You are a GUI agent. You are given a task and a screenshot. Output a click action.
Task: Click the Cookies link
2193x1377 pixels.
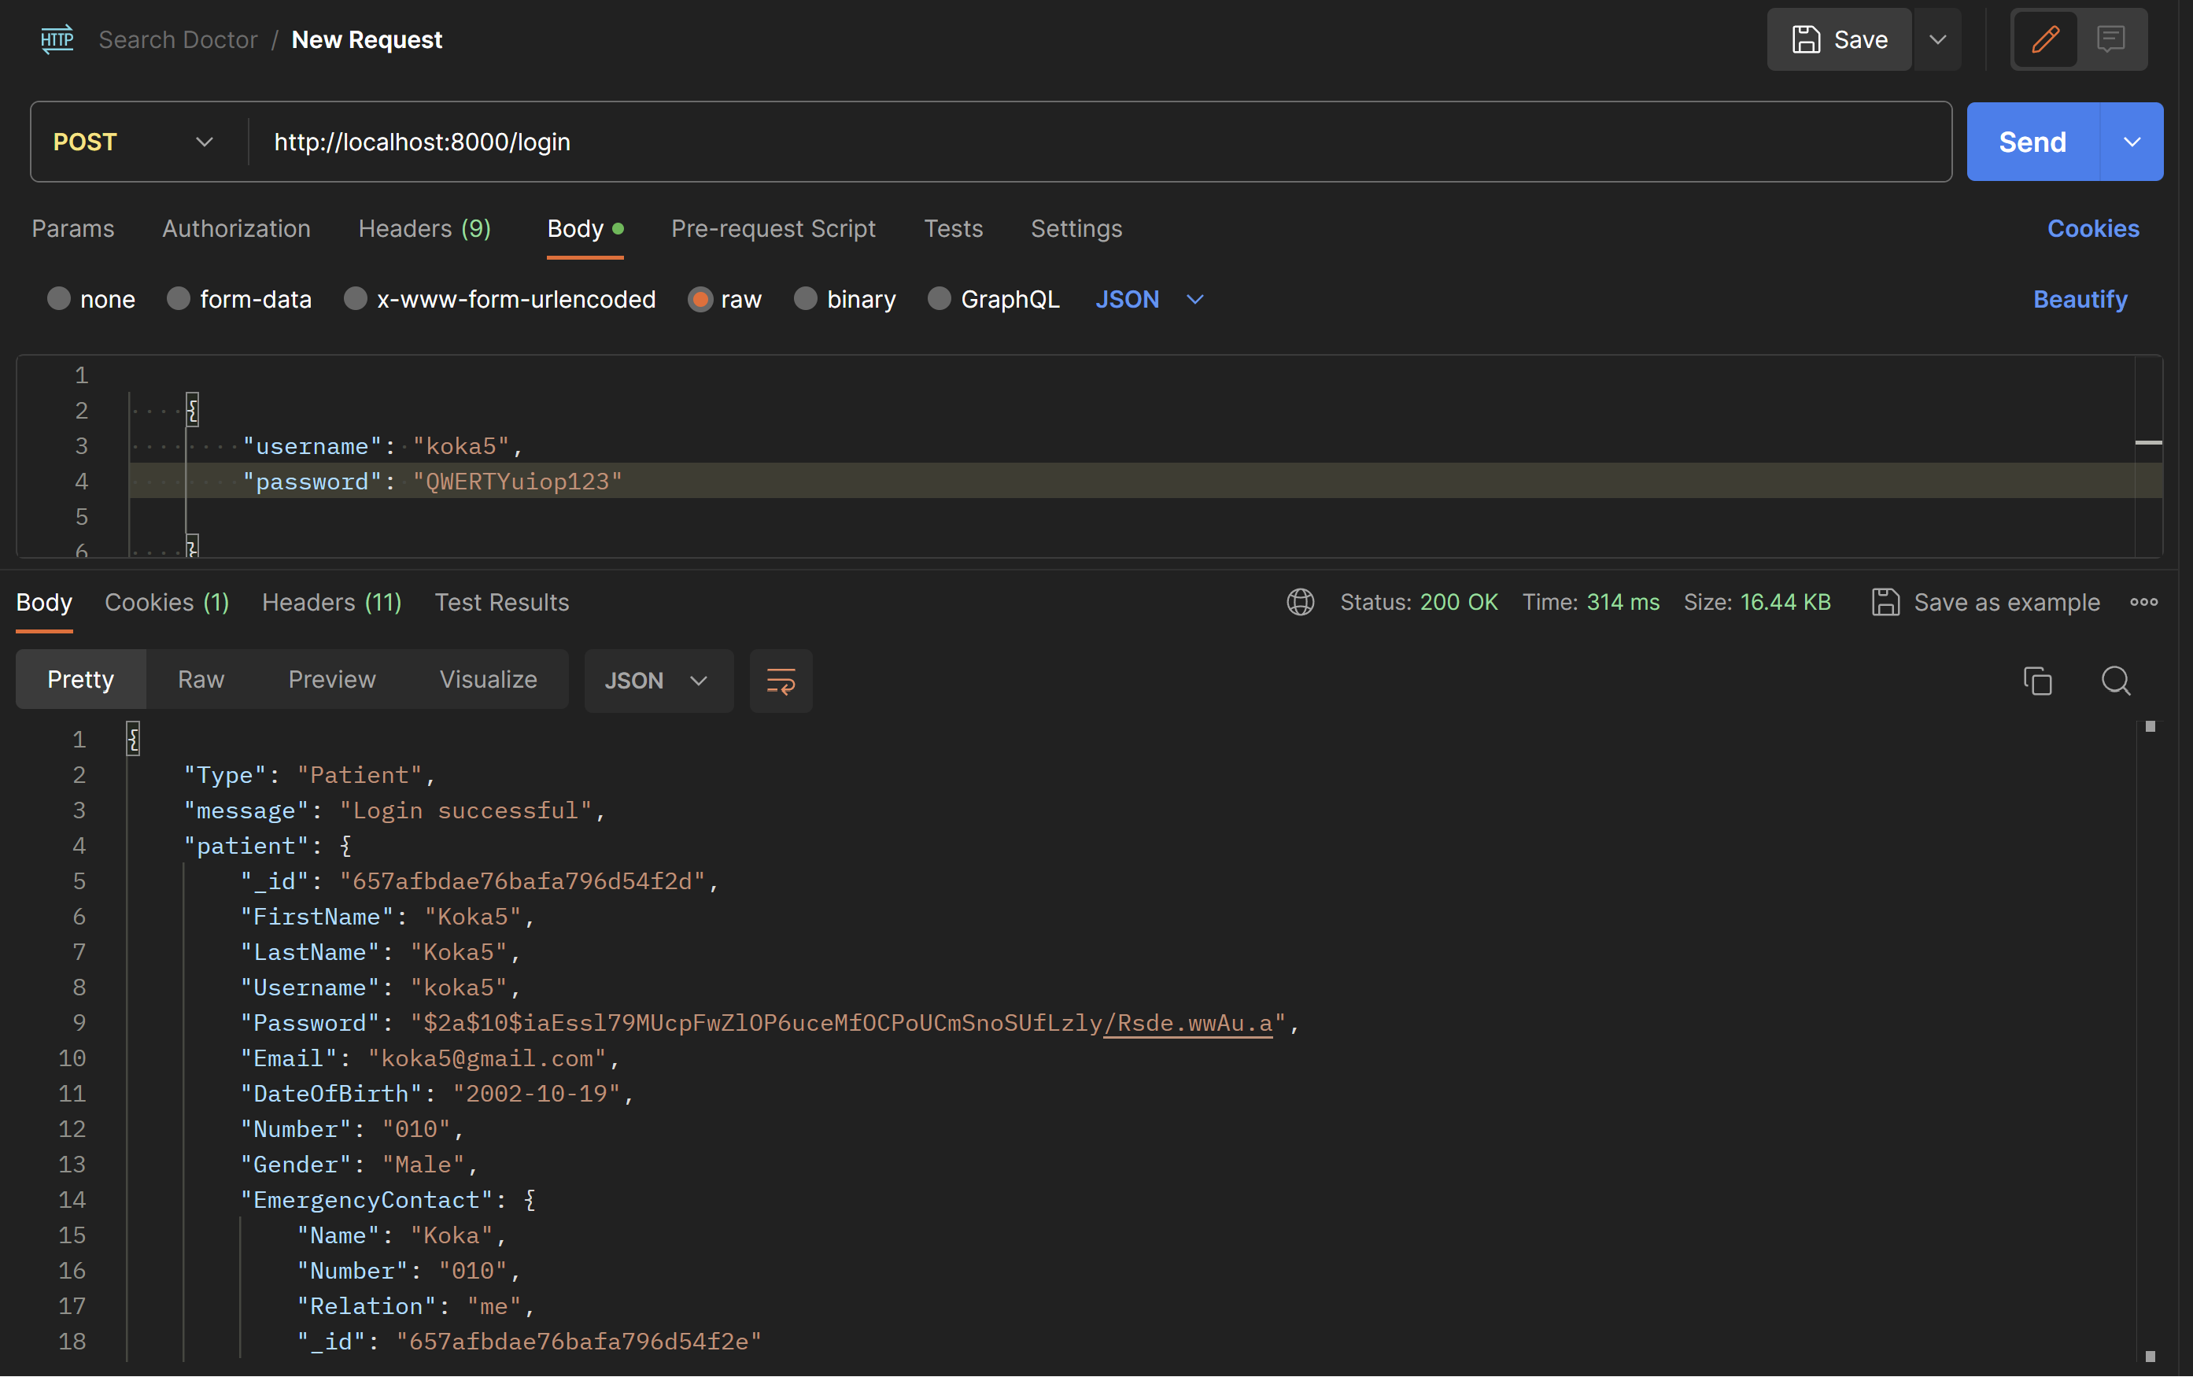[2093, 229]
